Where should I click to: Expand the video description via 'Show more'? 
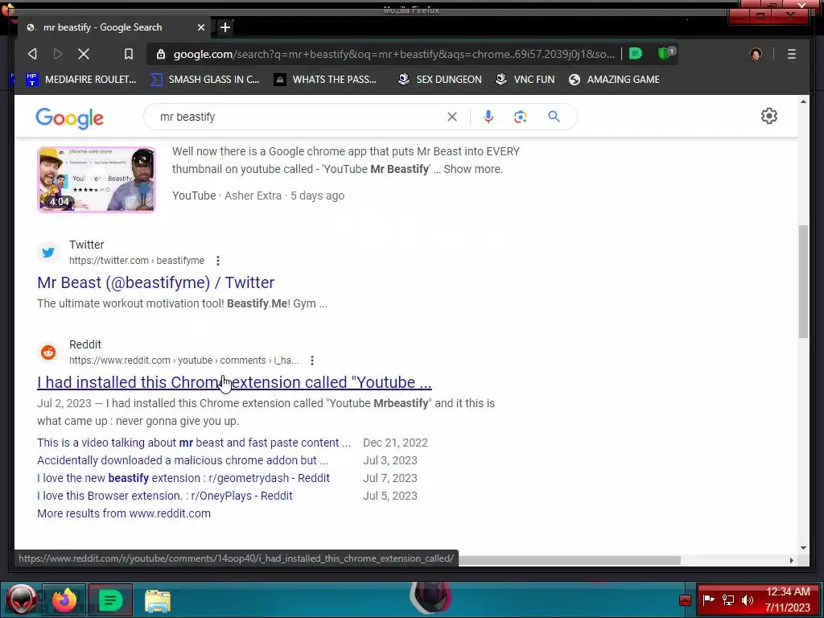click(473, 169)
